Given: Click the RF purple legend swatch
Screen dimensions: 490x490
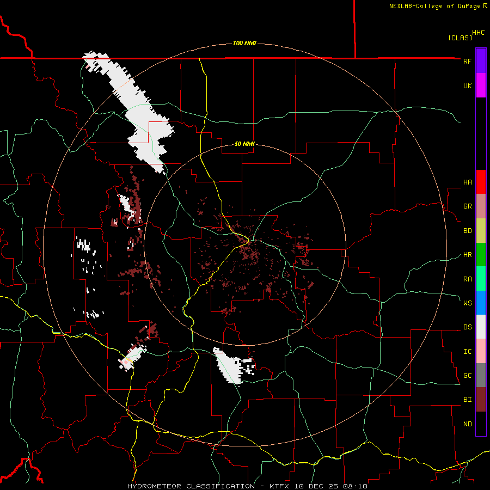Looking at the screenshot, I should click(x=481, y=61).
